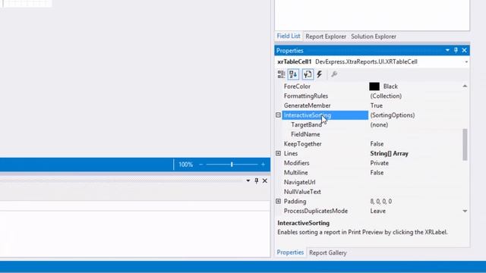The image size is (486, 273).
Task: Click the zoom in plus button
Action: (x=263, y=165)
